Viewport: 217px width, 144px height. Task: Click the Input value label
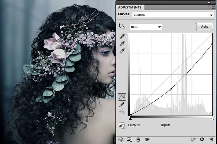165,125
